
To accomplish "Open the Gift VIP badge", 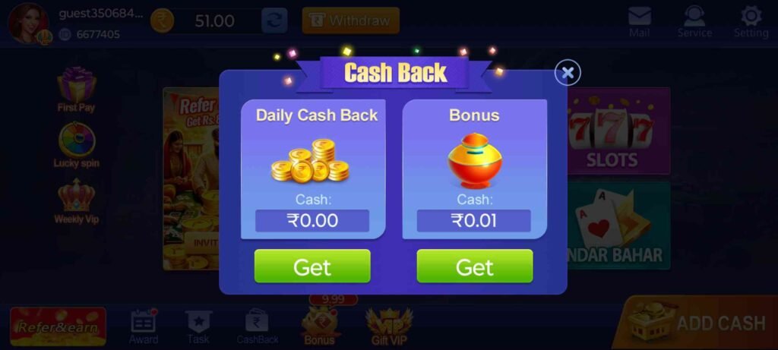I will (388, 326).
